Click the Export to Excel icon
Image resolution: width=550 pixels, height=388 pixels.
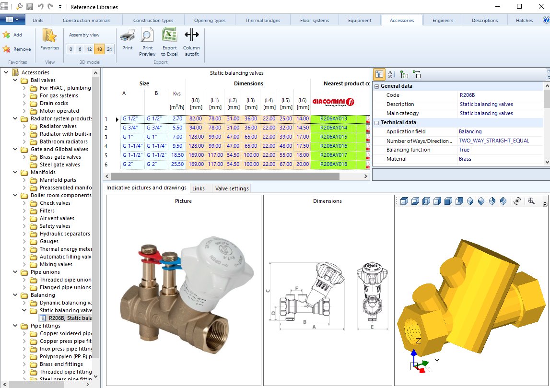click(x=169, y=42)
